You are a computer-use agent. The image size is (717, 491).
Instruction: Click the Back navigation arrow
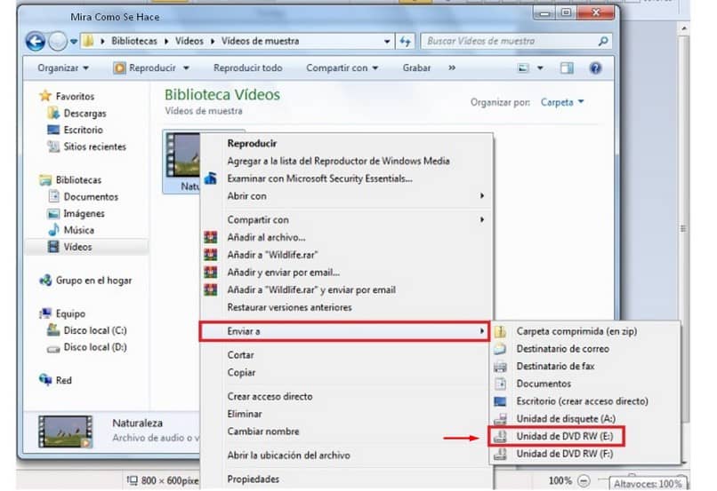click(36, 42)
